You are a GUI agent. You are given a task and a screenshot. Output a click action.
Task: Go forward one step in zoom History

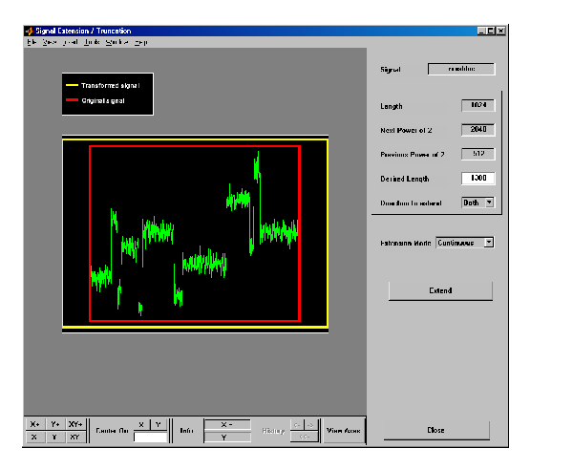click(x=310, y=425)
